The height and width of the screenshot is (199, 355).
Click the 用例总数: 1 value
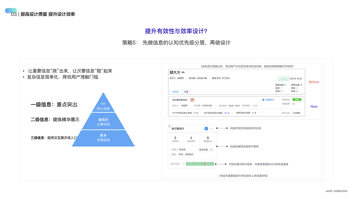(280, 85)
